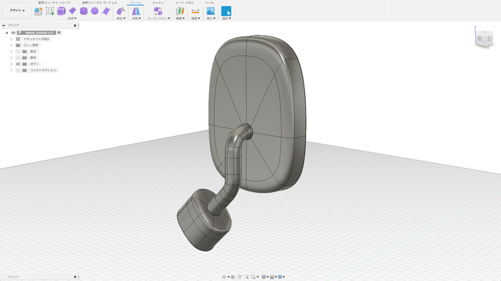Click the gear icon for document settings
The image size is (501, 281).
18,39
